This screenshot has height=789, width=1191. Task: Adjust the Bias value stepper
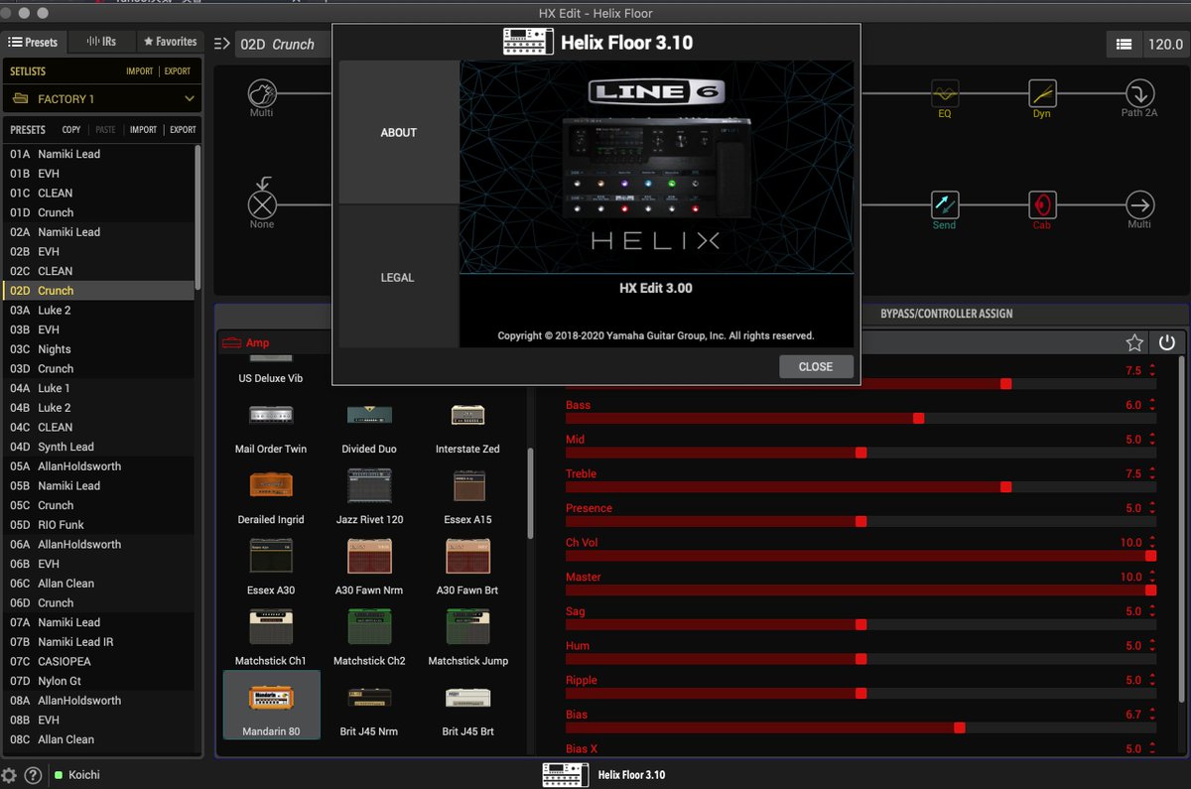(1152, 715)
